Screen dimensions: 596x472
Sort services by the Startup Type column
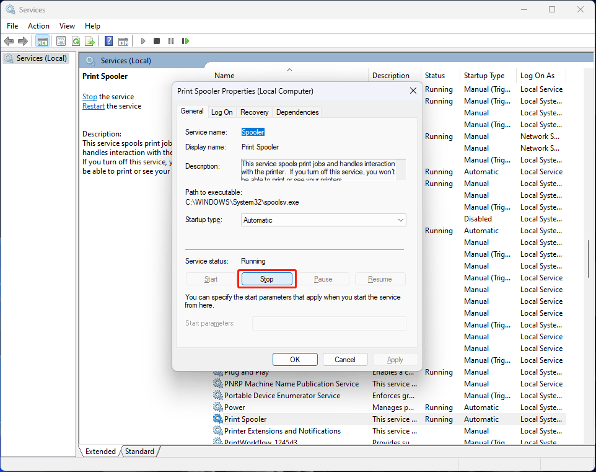click(484, 76)
